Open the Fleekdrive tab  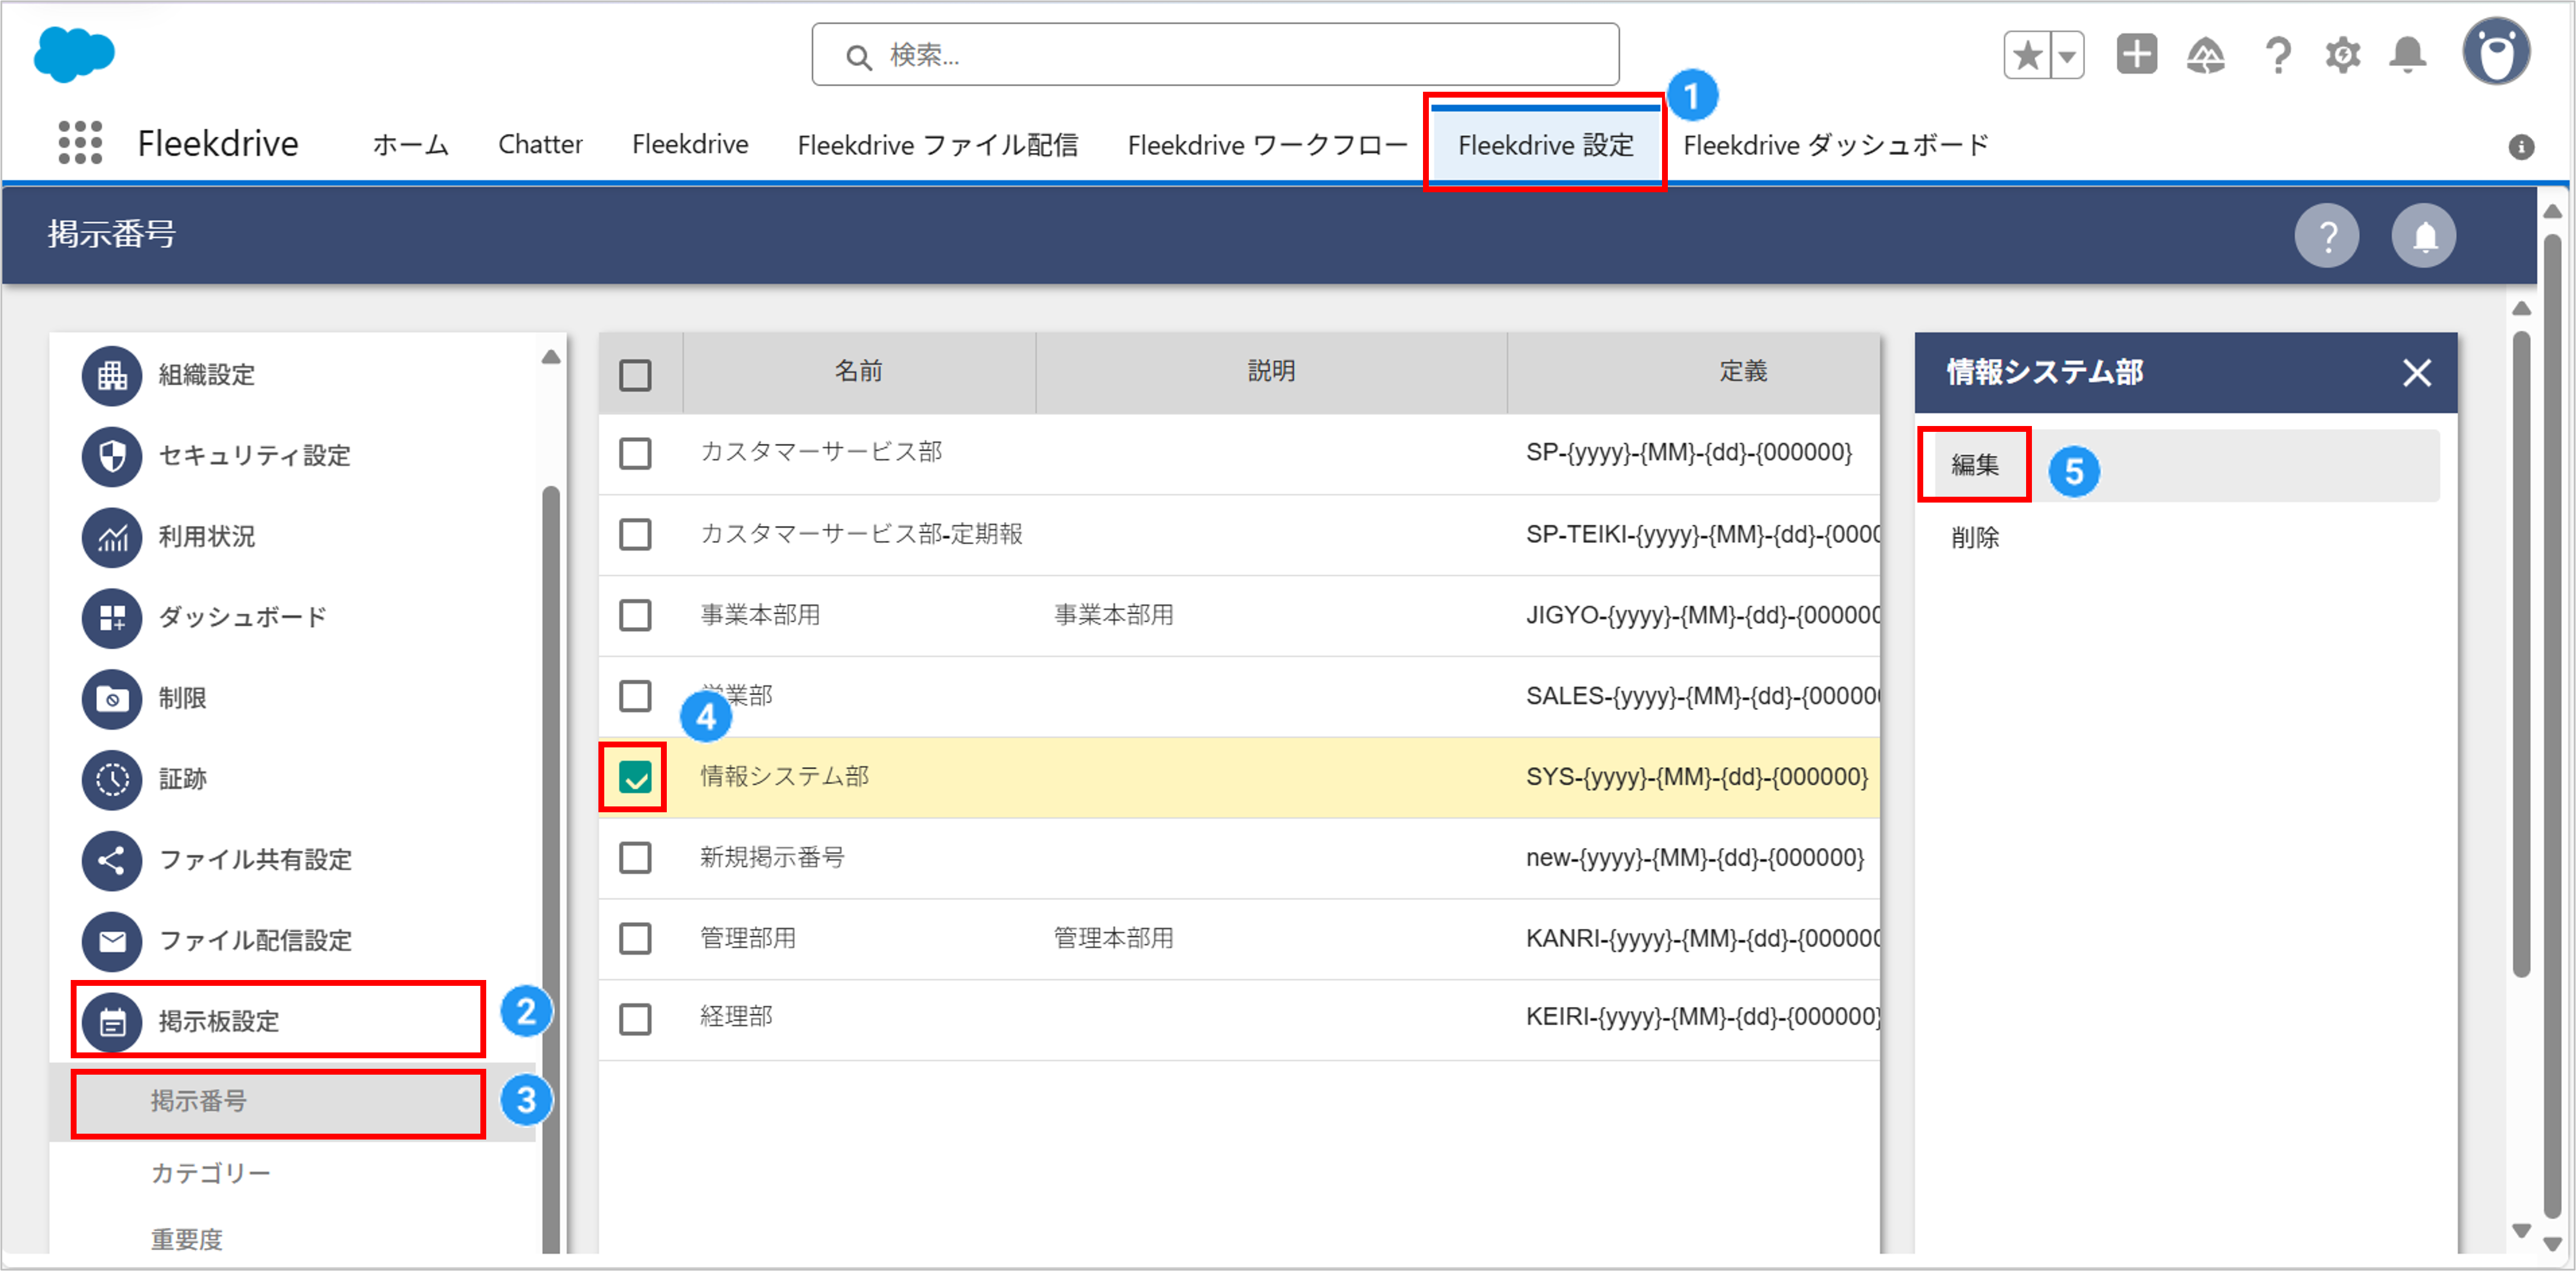[x=690, y=145]
